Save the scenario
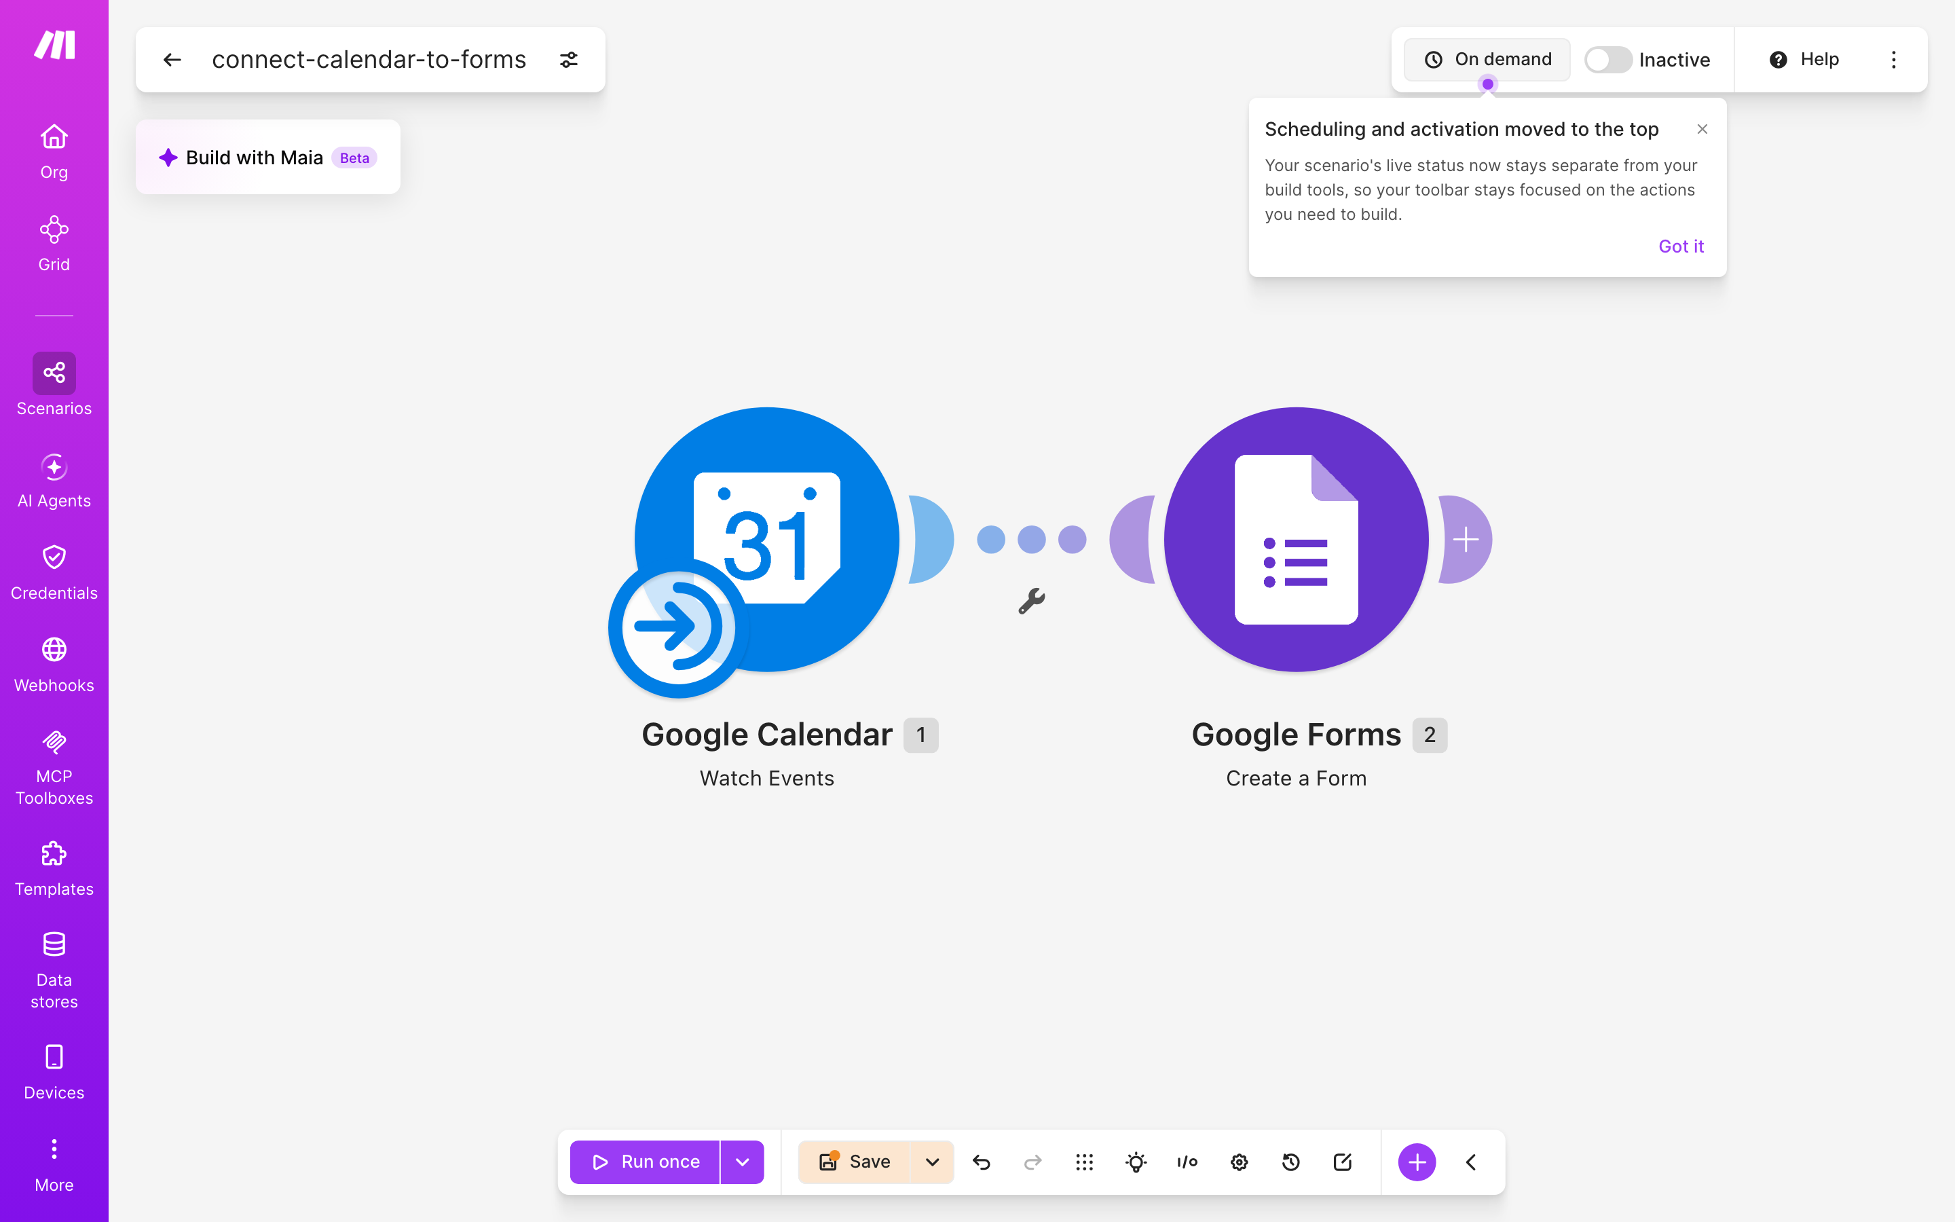 coord(854,1162)
